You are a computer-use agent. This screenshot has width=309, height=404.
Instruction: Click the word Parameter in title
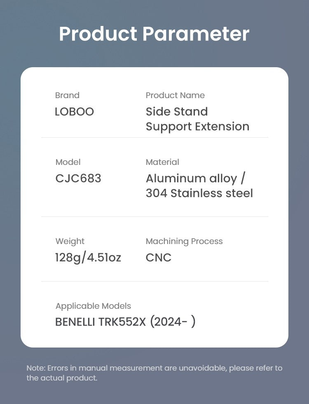coord(196,34)
